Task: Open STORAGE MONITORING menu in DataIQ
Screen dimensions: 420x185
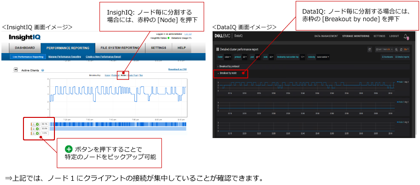Action: 356,36
